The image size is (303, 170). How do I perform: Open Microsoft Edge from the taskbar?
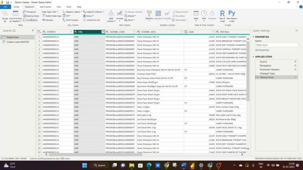(149, 165)
